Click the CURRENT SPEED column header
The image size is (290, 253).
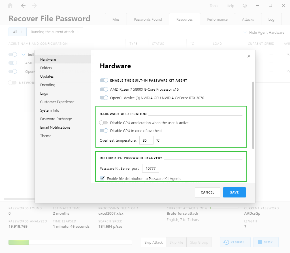click(261, 44)
